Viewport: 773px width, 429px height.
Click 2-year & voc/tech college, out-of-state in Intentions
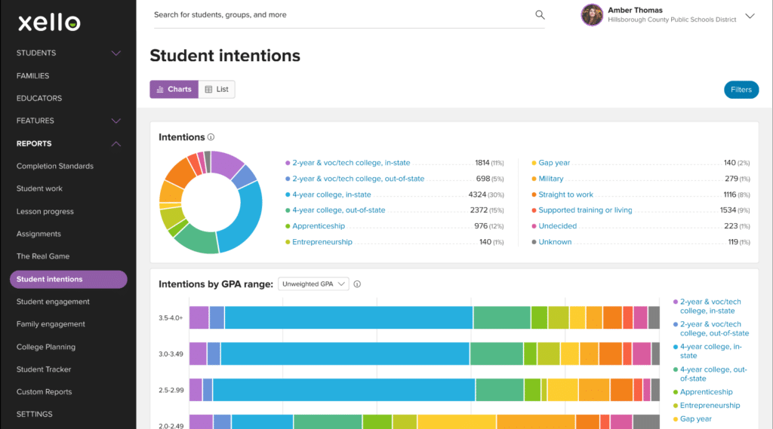click(358, 179)
